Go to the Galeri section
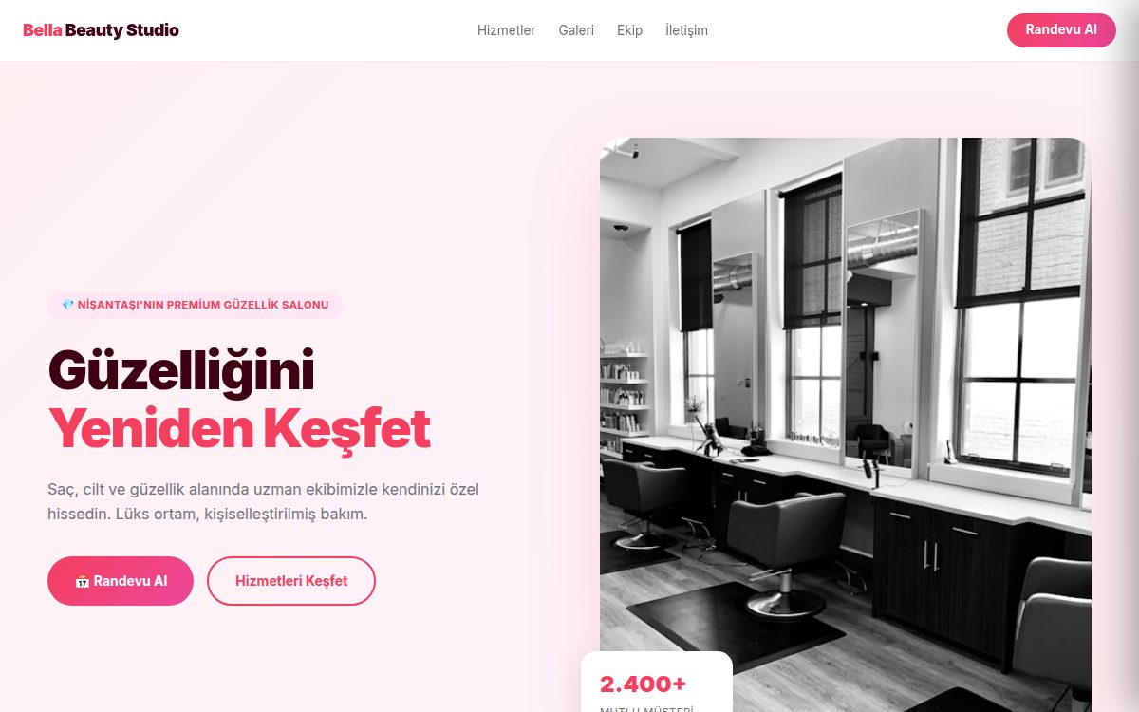The width and height of the screenshot is (1139, 712). (x=576, y=30)
